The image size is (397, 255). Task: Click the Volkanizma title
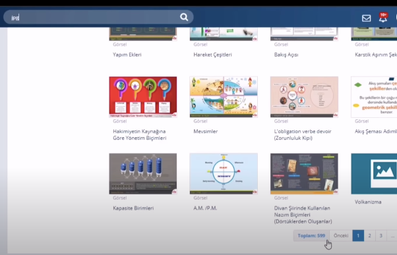(x=368, y=202)
